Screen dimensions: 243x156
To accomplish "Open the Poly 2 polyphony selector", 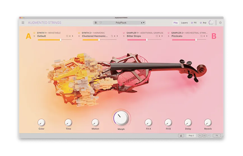I will [191, 136].
